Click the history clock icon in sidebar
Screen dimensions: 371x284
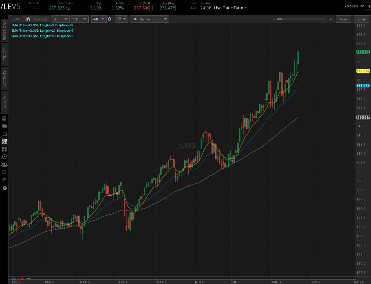click(x=4, y=157)
